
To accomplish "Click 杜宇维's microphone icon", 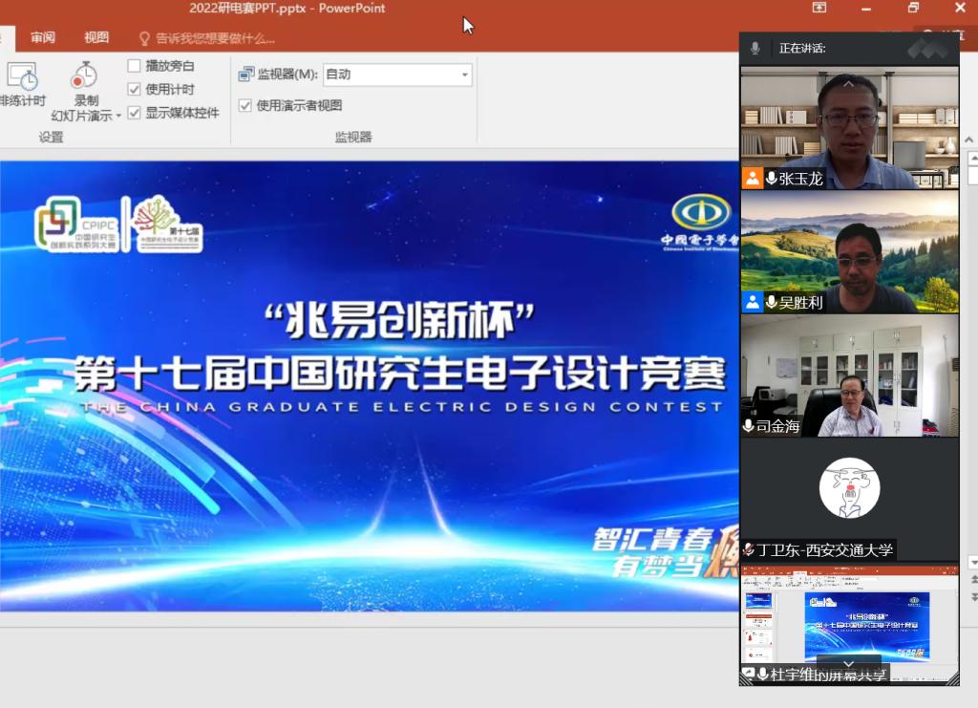I will [762, 674].
